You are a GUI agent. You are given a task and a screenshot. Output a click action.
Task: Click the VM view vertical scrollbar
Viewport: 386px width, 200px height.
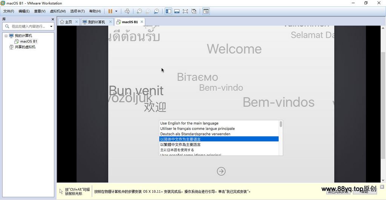tap(383, 106)
